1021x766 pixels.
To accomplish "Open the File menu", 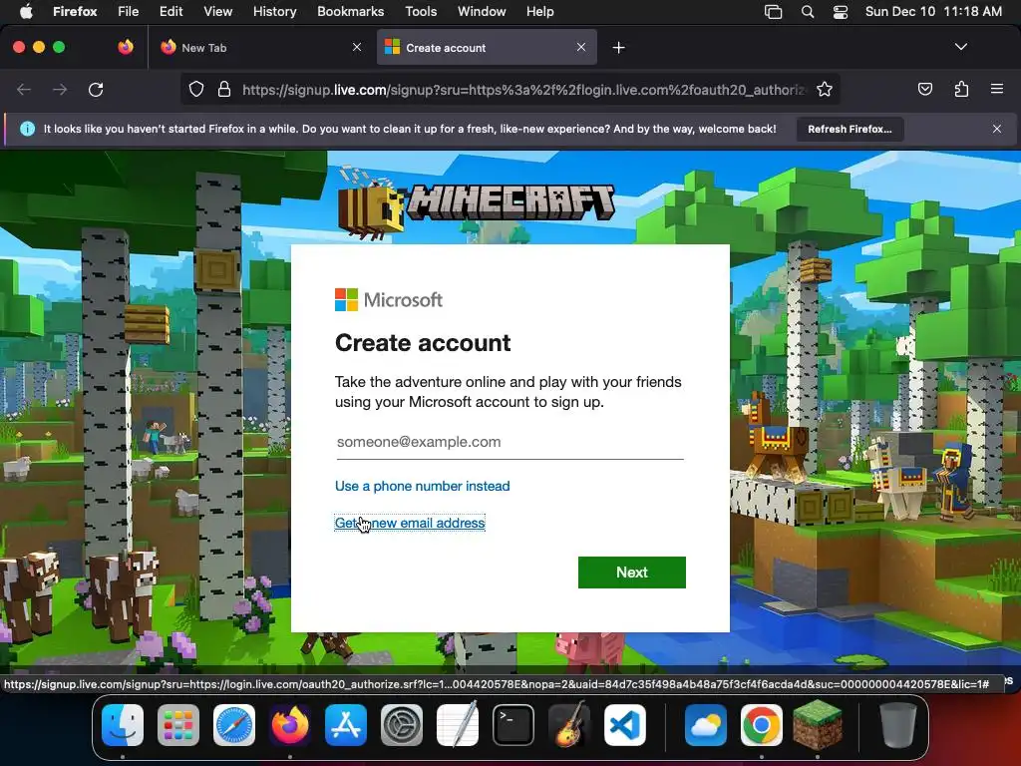I will point(128,11).
